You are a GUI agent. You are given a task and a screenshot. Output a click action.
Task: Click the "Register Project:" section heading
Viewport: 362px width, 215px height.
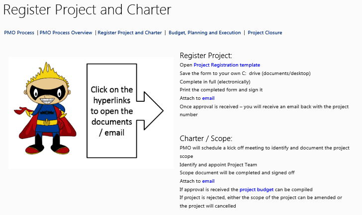click(x=206, y=56)
